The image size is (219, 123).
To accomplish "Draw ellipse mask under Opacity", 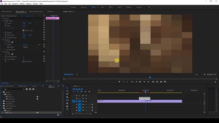I will pos(6,42).
